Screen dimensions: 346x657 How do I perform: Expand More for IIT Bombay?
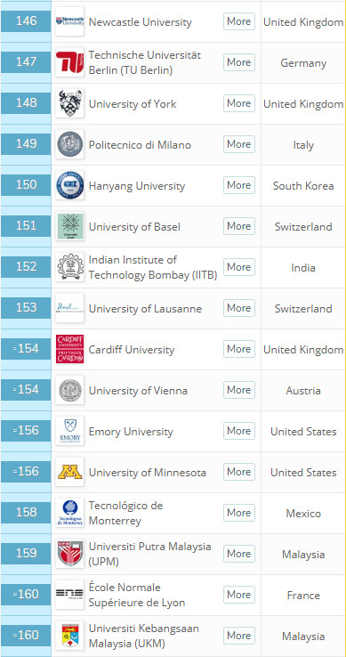point(239,267)
